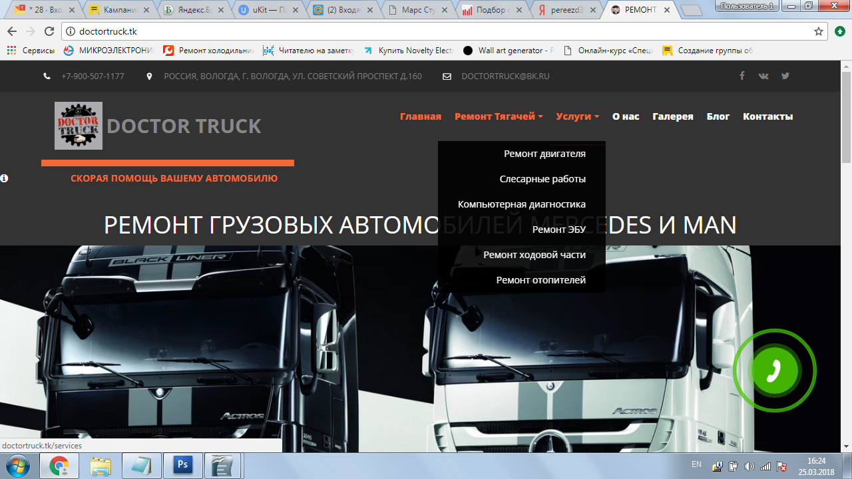Open the Блог page
Screen dimensions: 852x479
[718, 116]
